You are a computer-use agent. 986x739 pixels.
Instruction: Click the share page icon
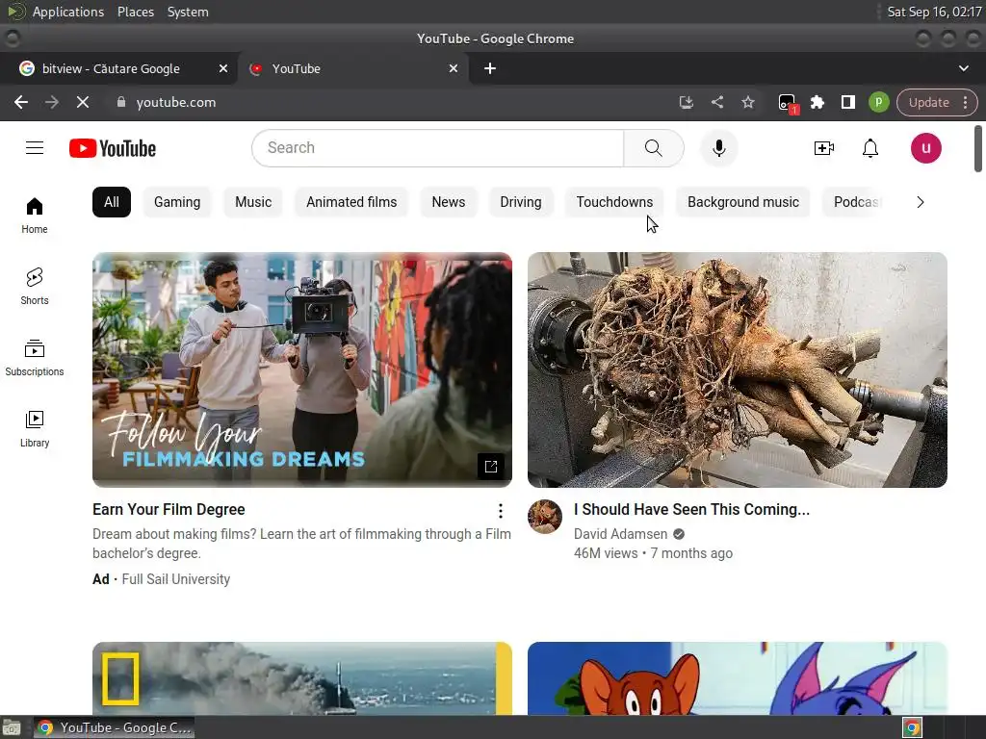716,102
